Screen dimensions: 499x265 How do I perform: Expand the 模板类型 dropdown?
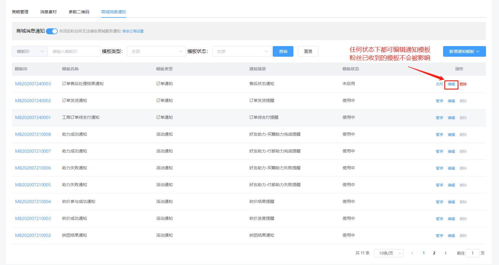point(156,51)
